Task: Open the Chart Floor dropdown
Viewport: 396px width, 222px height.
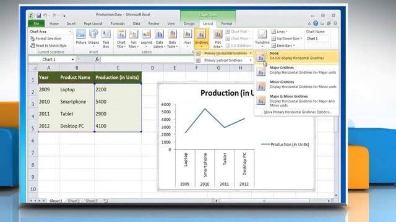Action: [x=238, y=38]
